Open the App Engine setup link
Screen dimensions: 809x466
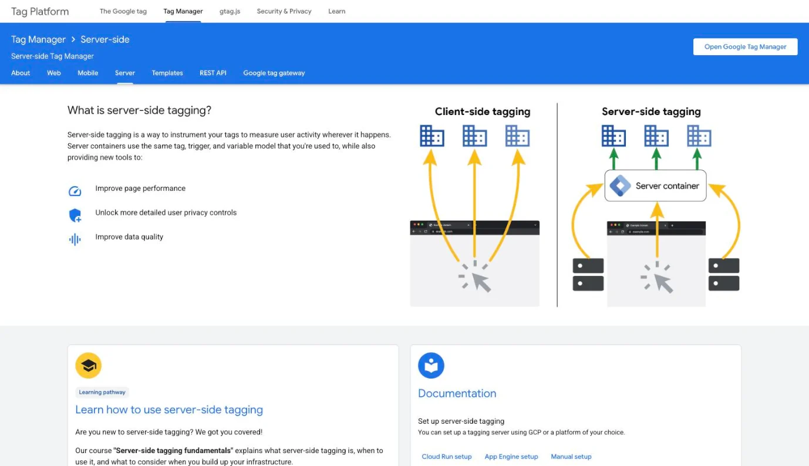click(x=511, y=457)
